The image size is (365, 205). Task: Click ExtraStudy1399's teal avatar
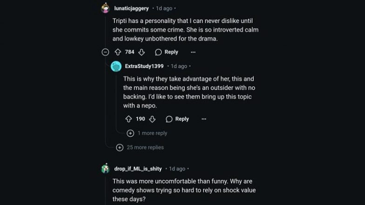click(x=116, y=66)
